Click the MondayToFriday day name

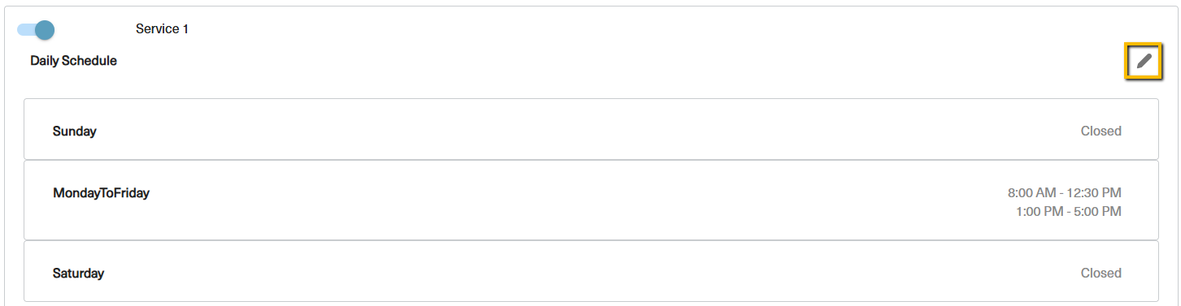pyautogui.click(x=101, y=193)
